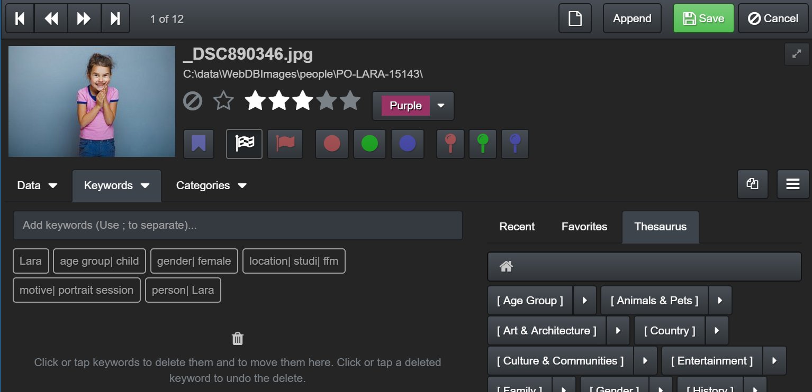Focus the Add keywords input field

click(x=238, y=226)
